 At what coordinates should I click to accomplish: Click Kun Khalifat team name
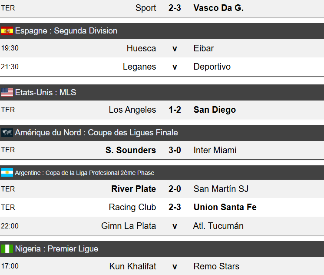(x=132, y=266)
